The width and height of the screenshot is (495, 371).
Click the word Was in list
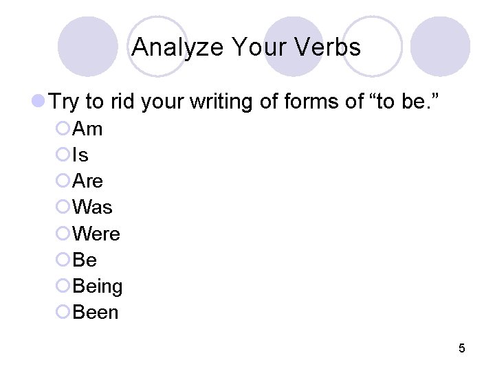[92, 207]
